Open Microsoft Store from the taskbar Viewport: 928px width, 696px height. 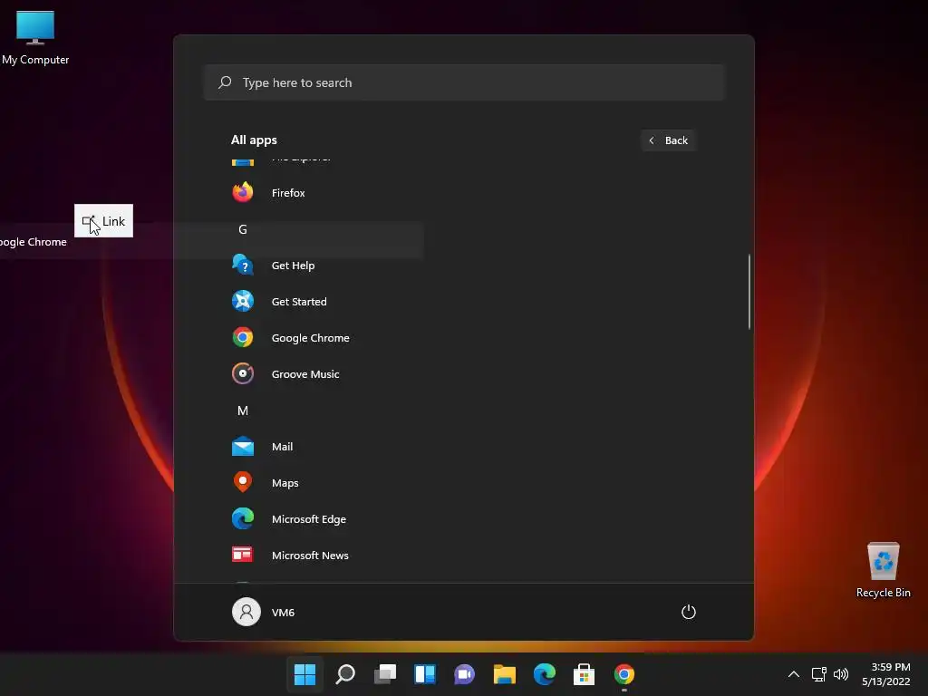tap(585, 674)
